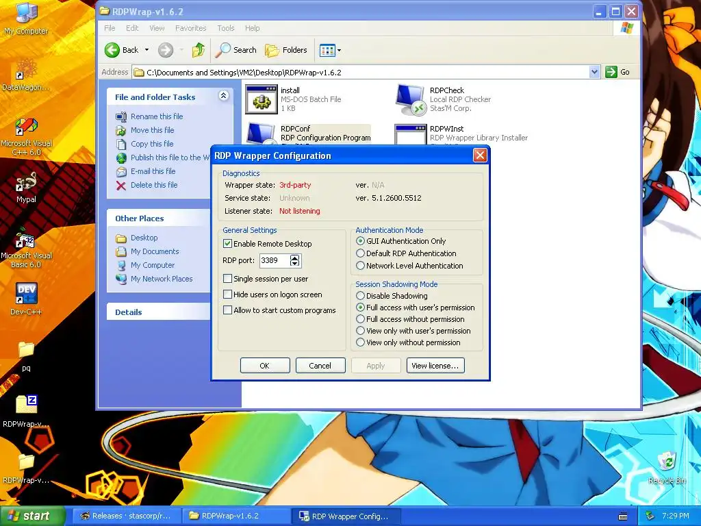Collapse File and Folder Tasks panel
This screenshot has height=526, width=701.
224,96
